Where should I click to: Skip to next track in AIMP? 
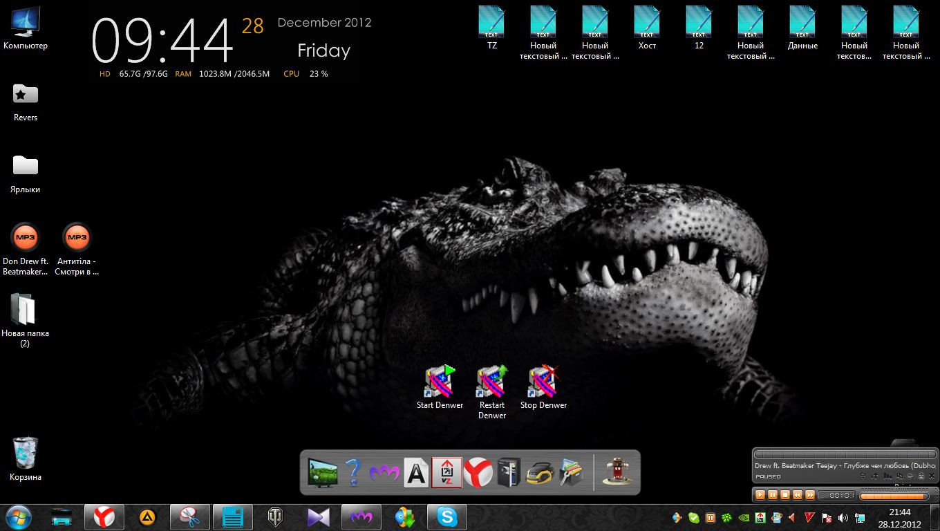(x=810, y=495)
